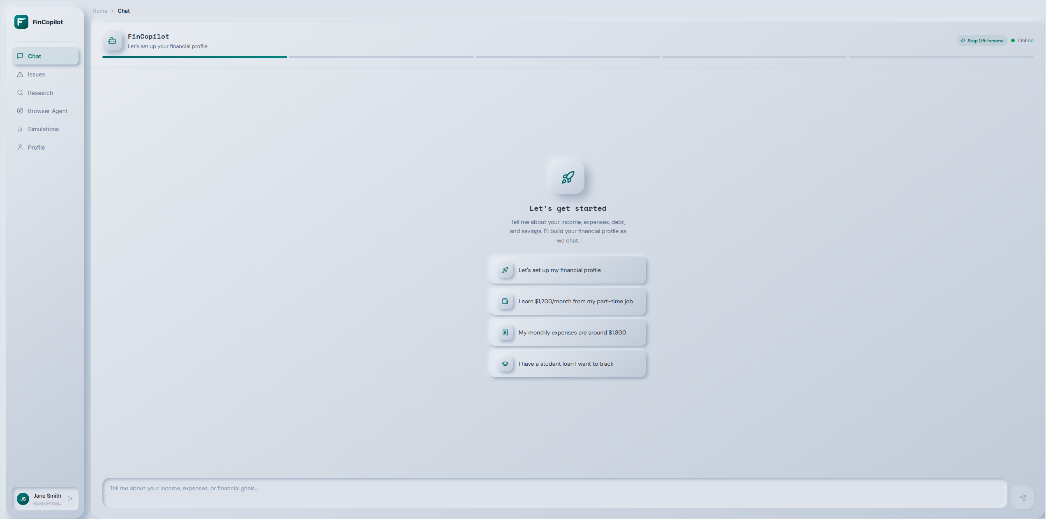Click the large rocket icon above heading
Screen dimensions: 1046x519
pyautogui.click(x=568, y=178)
